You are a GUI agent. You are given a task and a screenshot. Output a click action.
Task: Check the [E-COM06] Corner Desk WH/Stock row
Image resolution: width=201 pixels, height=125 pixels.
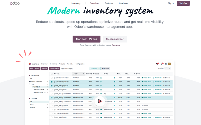[x=52, y=78]
